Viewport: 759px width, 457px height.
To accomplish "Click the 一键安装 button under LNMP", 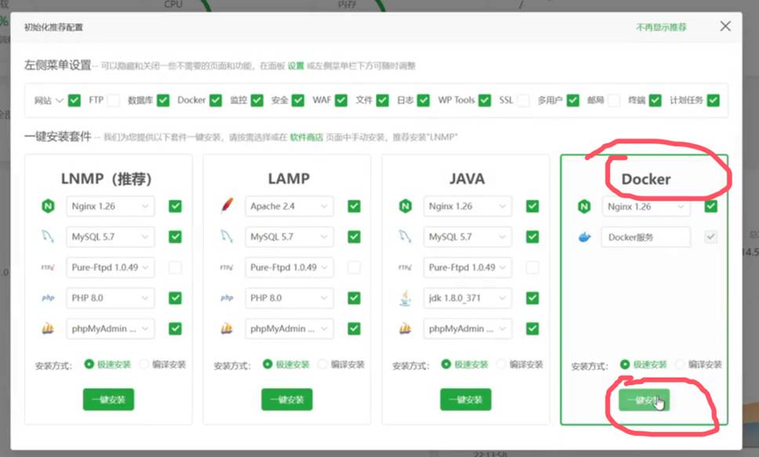I will click(109, 399).
